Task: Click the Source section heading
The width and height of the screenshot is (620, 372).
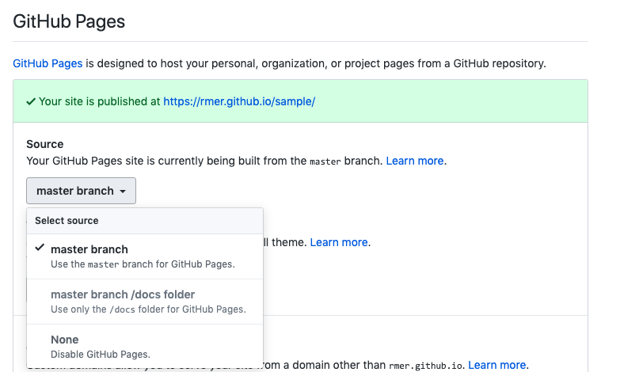Action: [44, 144]
